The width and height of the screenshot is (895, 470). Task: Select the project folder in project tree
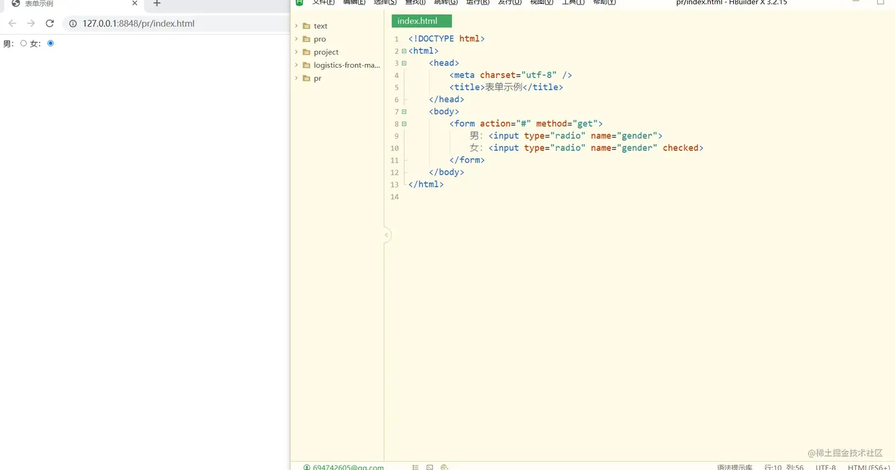click(326, 52)
